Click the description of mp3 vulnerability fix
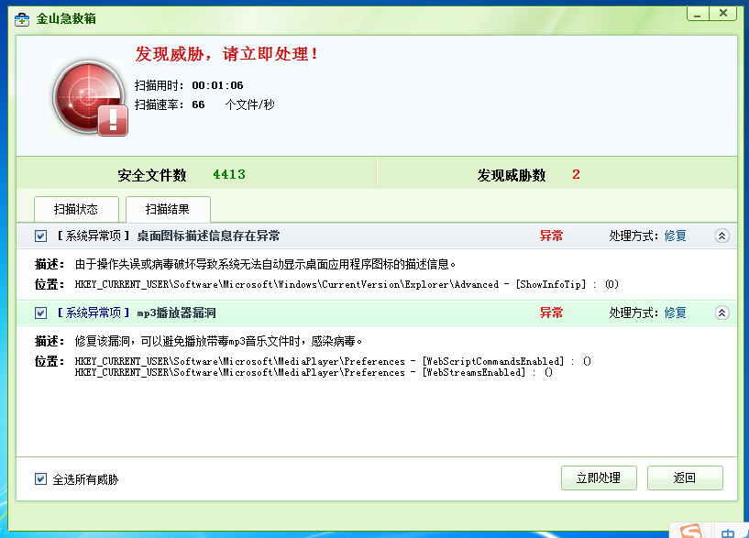Viewport: 749px width, 538px height. [x=219, y=341]
